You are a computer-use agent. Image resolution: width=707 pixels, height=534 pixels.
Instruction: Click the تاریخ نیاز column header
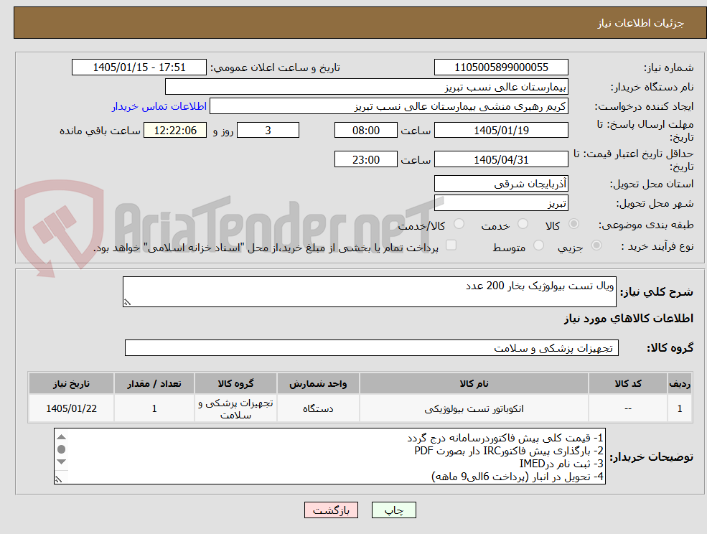[71, 384]
